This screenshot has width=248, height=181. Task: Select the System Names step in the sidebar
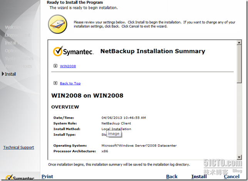tap(19, 59)
